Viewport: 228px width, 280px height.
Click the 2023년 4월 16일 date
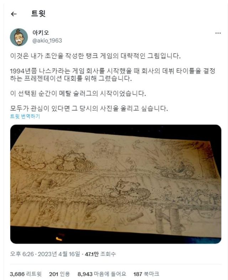59,254
